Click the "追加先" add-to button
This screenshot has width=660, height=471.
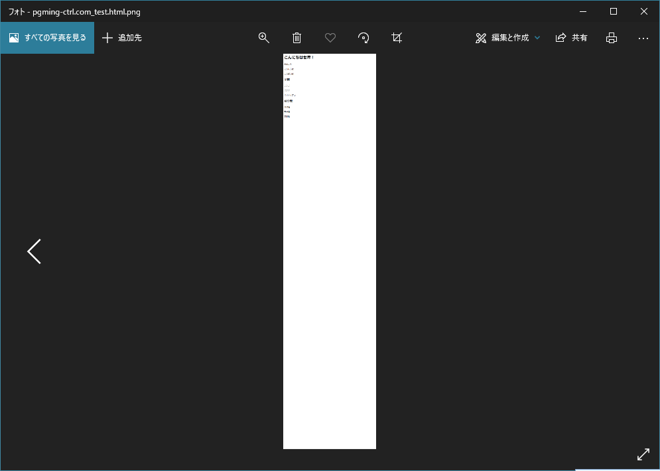122,38
